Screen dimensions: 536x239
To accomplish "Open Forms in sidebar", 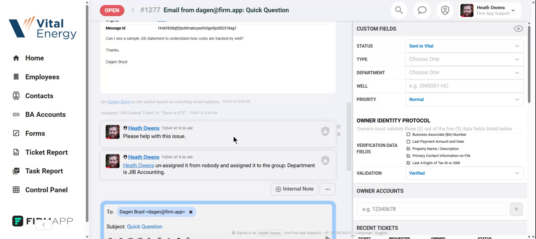I will pos(35,133).
